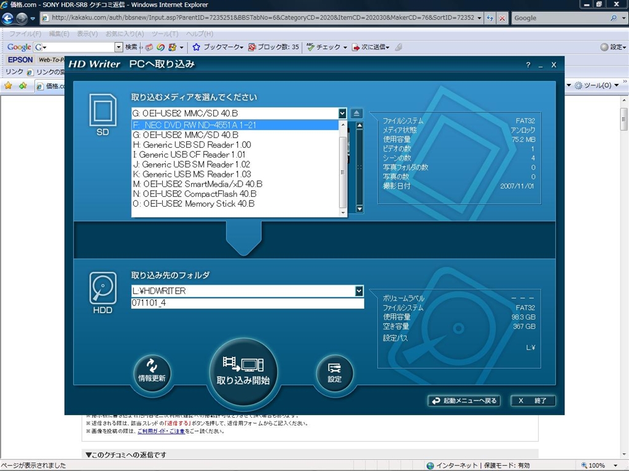Image resolution: width=629 pixels, height=471 pixels.
Task: Open 編集(E) menu
Action: click(x=59, y=34)
